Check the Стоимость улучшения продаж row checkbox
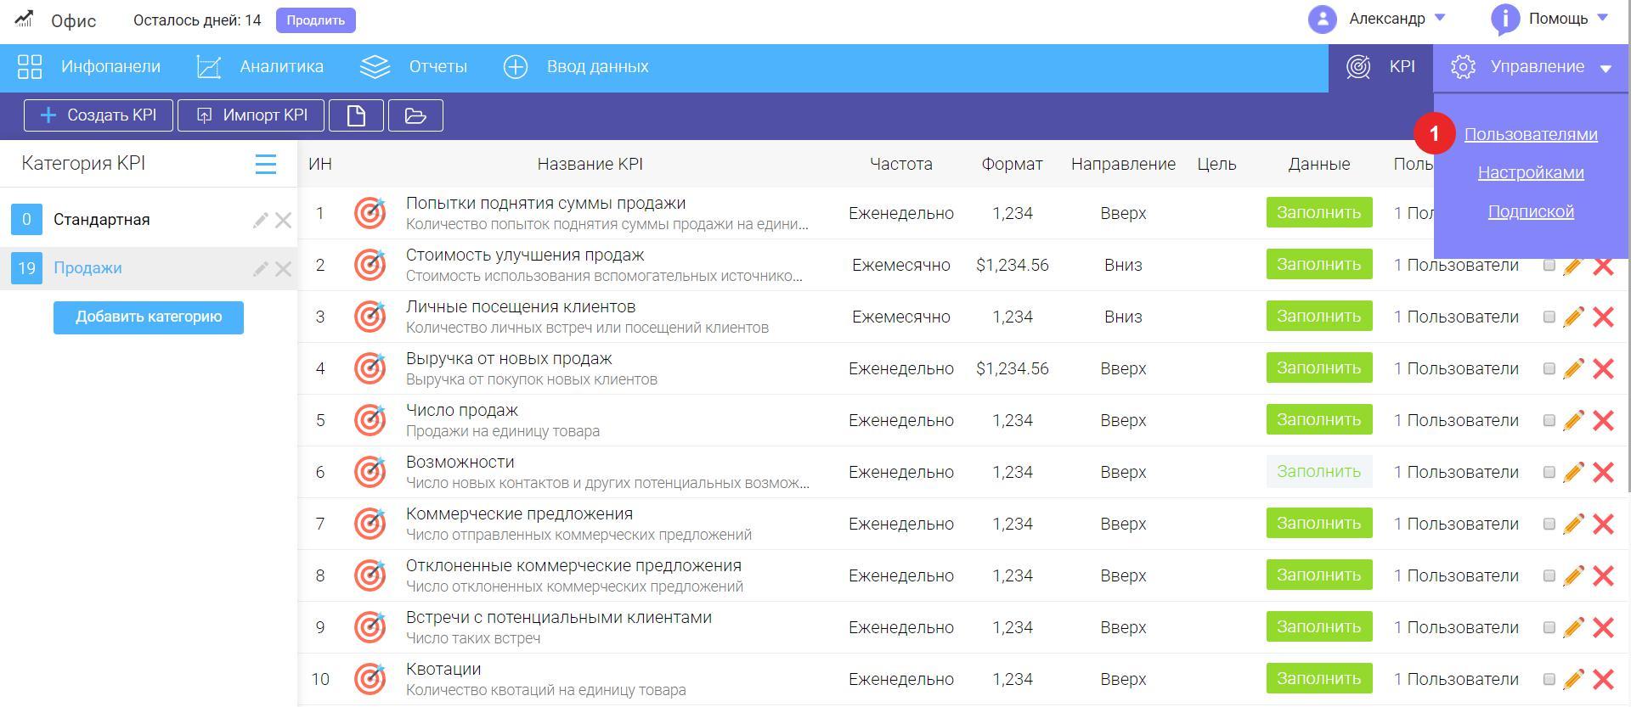 [1549, 265]
